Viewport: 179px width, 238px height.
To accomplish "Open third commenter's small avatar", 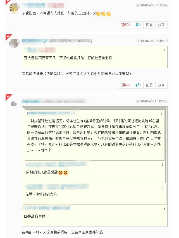I will click(14, 104).
